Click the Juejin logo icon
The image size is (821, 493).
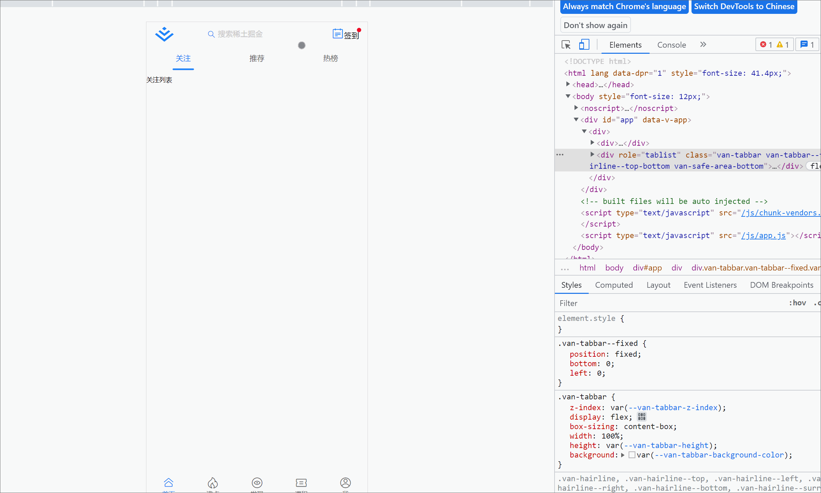point(164,34)
